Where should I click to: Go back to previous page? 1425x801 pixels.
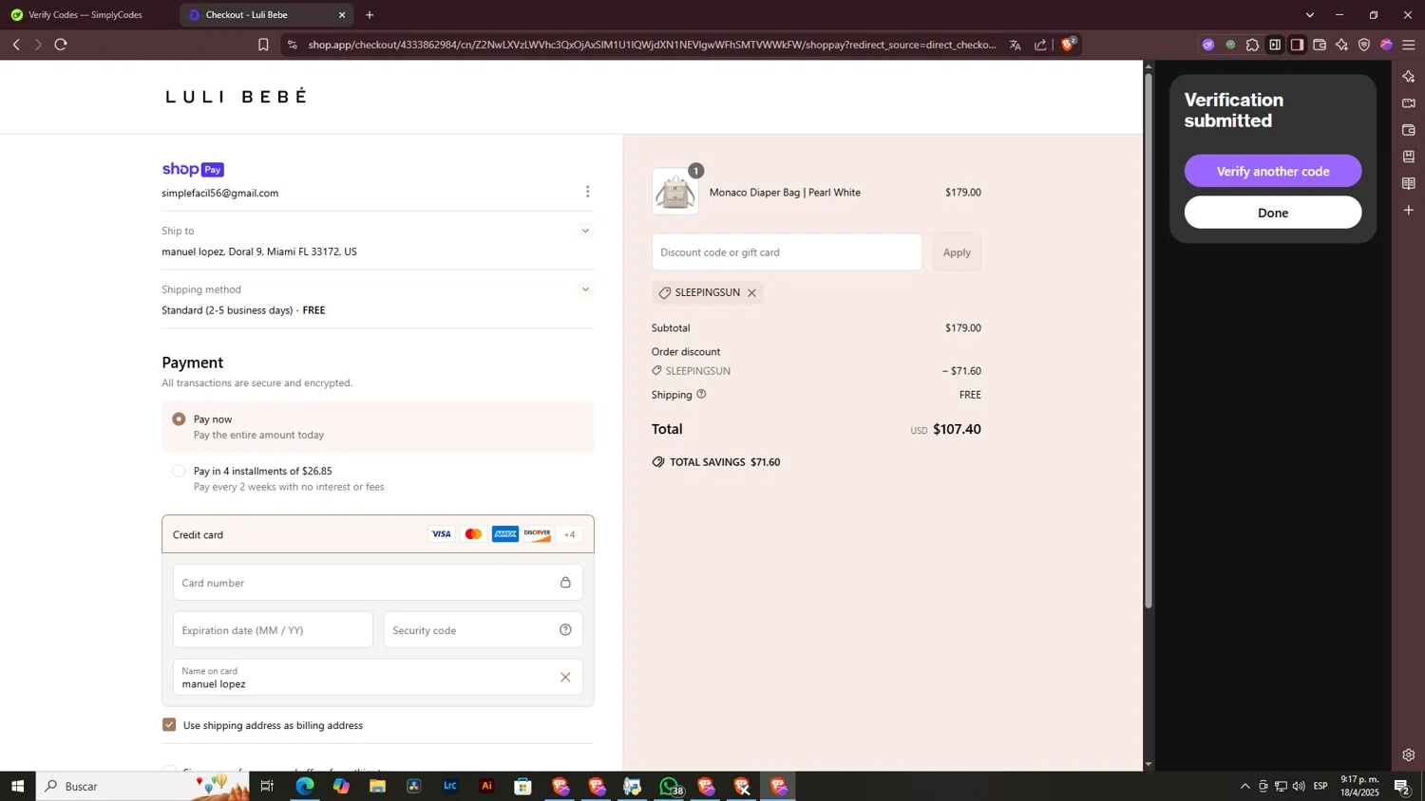coord(16,45)
